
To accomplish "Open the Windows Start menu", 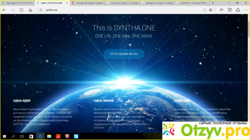I will [x=4, y=136].
